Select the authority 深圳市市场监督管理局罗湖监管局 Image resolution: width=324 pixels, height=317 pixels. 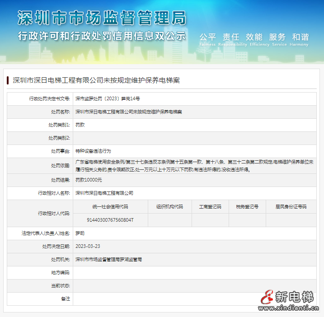(109, 260)
